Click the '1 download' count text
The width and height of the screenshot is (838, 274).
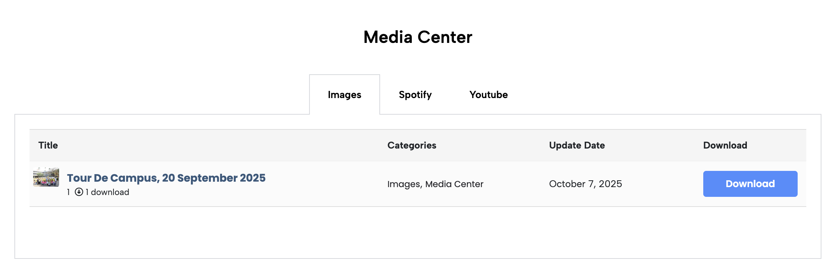[x=107, y=192]
